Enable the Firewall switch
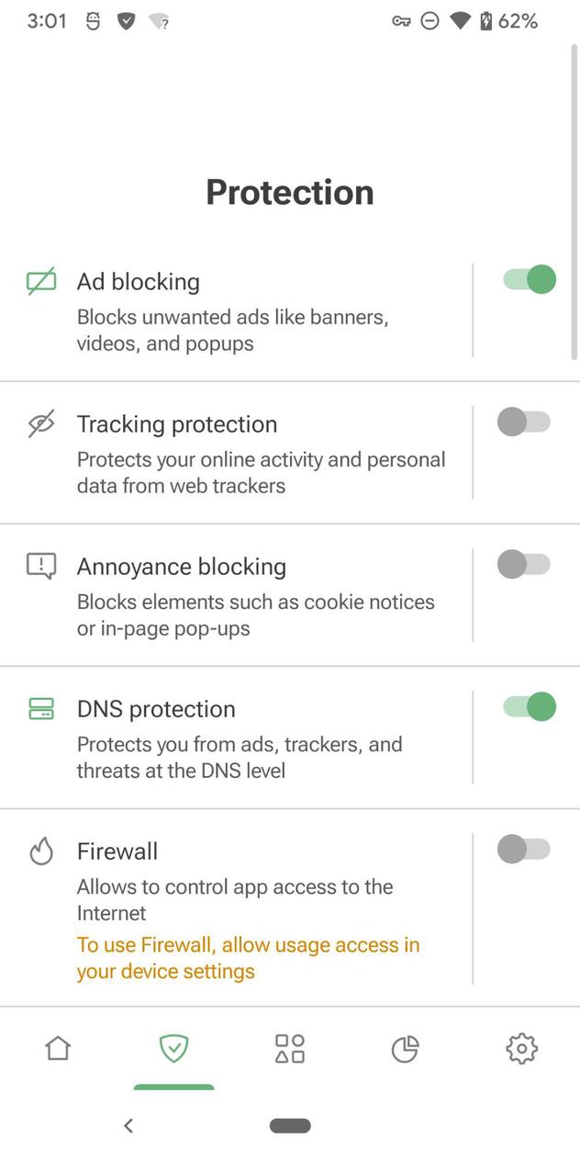Screen dimensions: 580x1161 pos(524,849)
